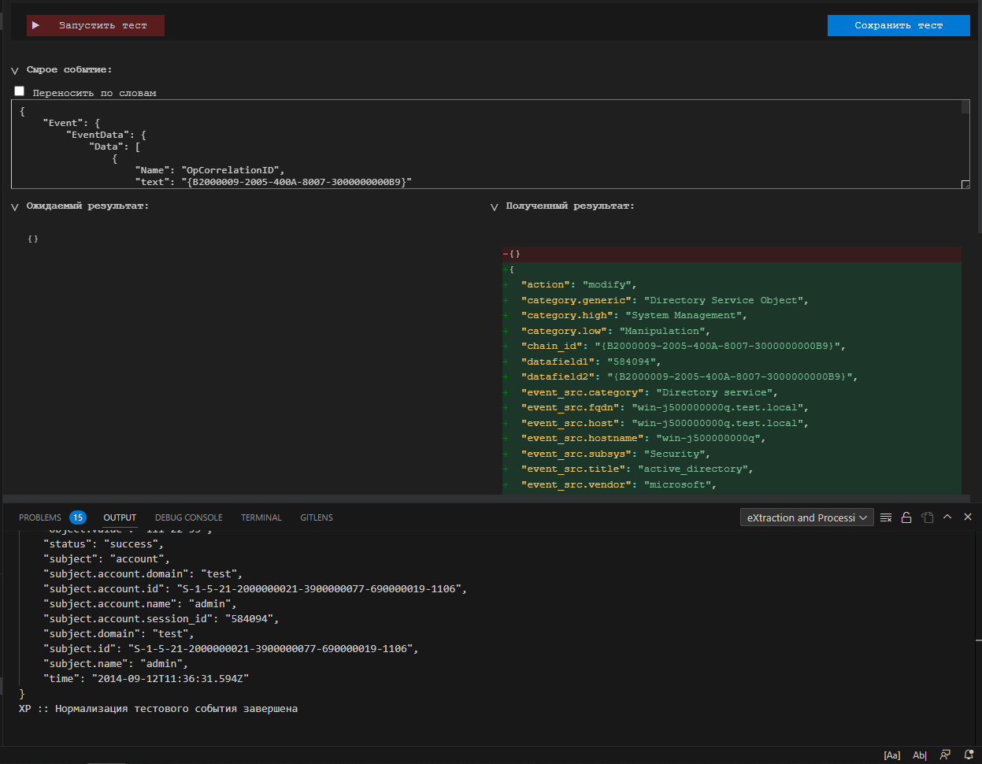The width and height of the screenshot is (982, 764).
Task: Click the play triangle on Запустить тест
Action: pos(35,25)
